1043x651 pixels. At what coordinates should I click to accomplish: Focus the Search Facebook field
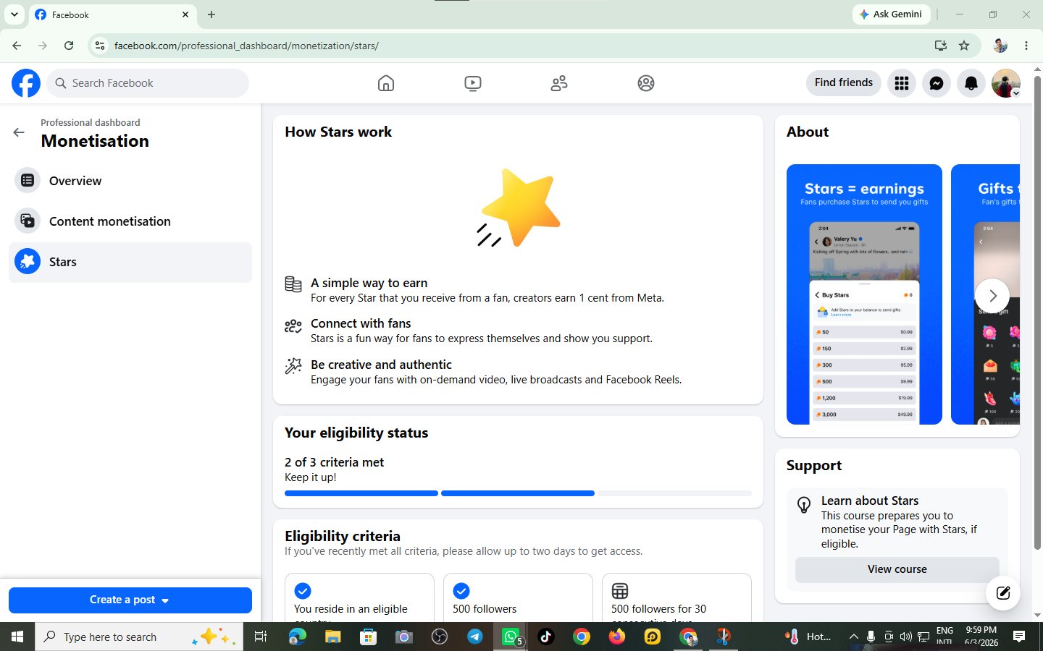click(148, 83)
